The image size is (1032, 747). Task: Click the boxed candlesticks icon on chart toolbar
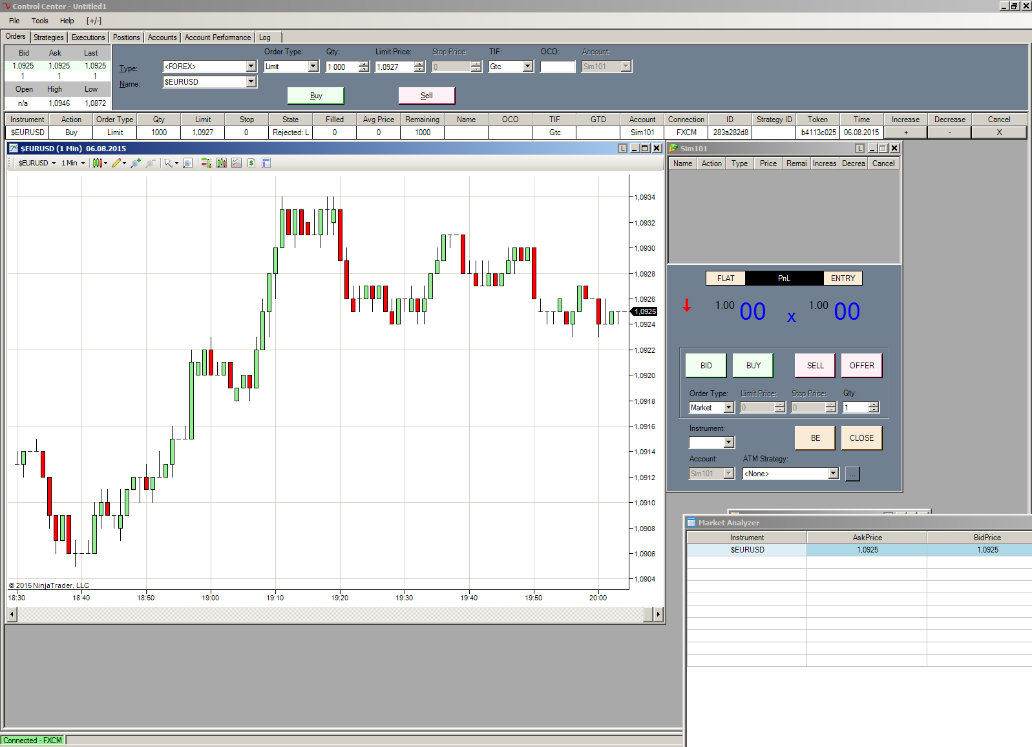[x=222, y=163]
